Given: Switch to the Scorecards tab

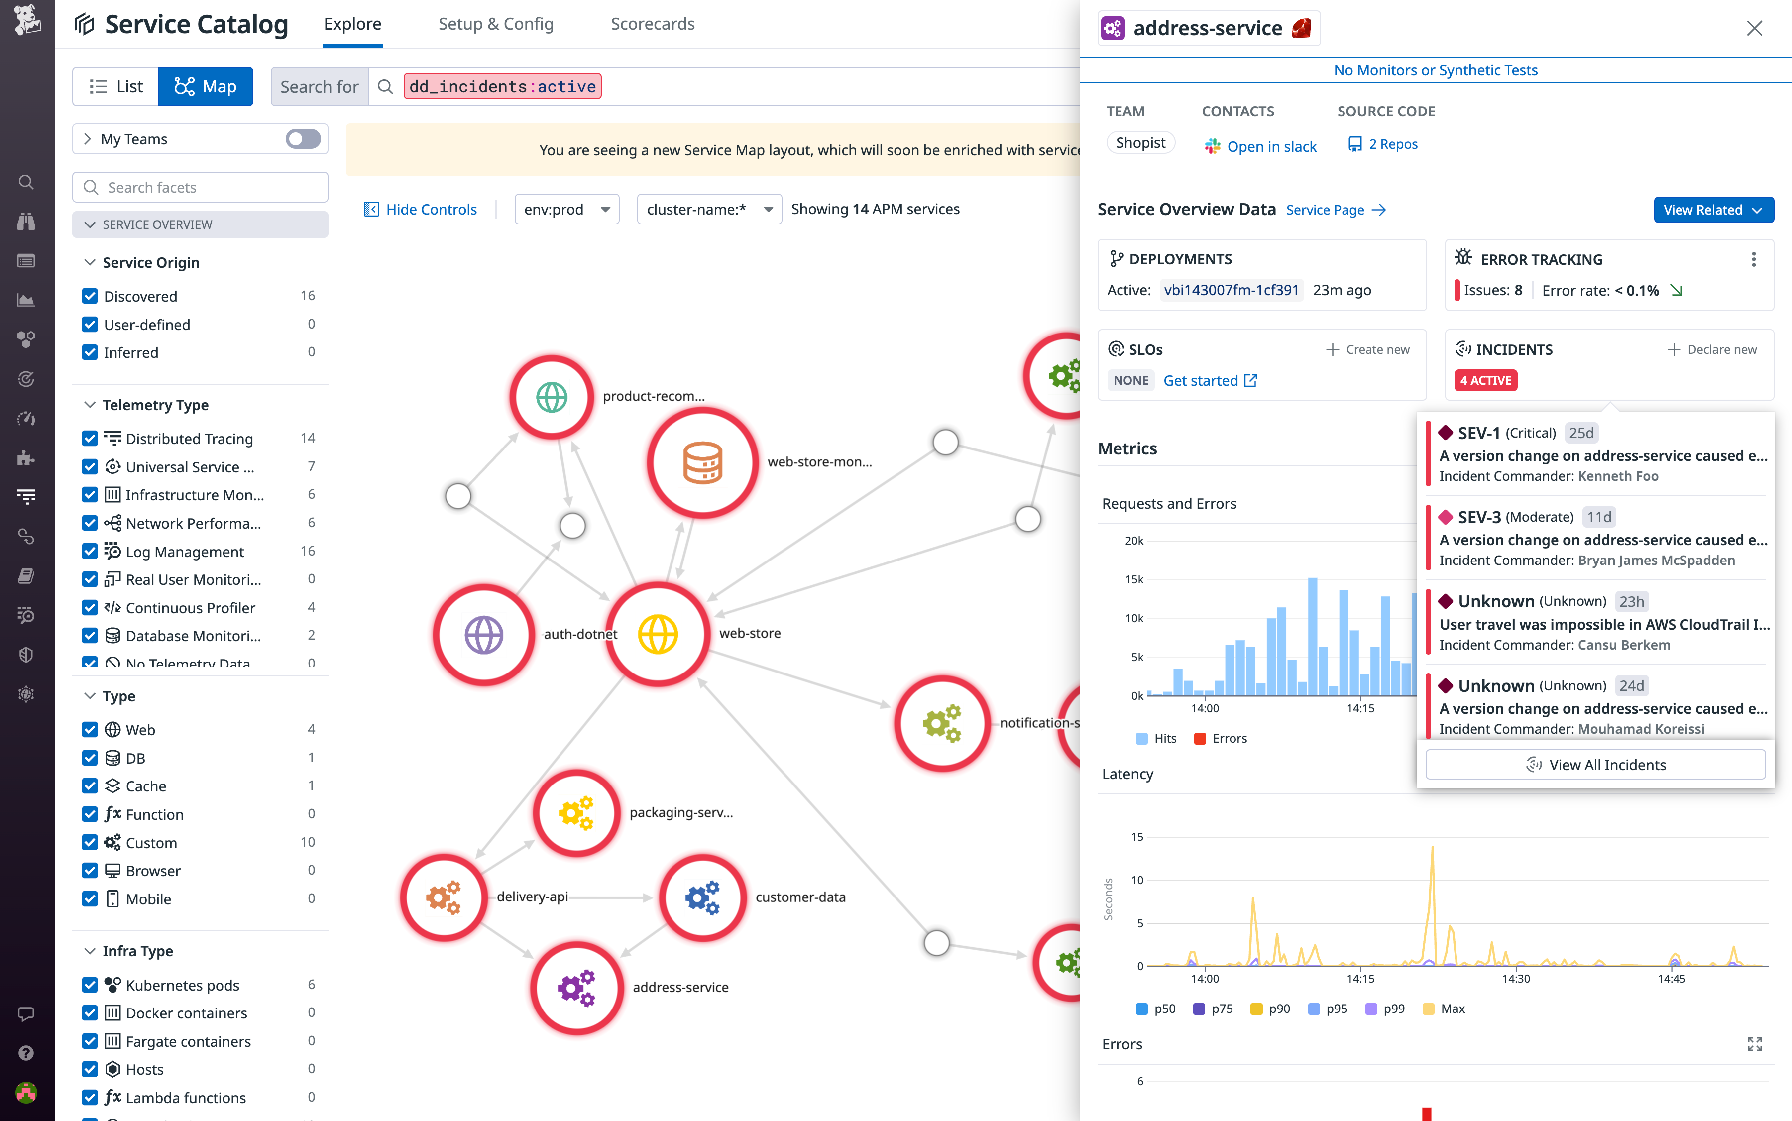Looking at the screenshot, I should [x=652, y=24].
